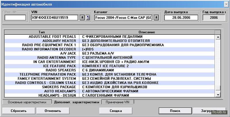Click description С ЦЕНТРАЛЬНОЙ АНТЕННОЙ
Image resolution: width=230 pixels, height=117 pixels.
coord(107,57)
